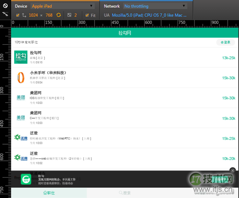Select the 13k-25k salary text
The width and height of the screenshot is (239, 198).
(229, 58)
